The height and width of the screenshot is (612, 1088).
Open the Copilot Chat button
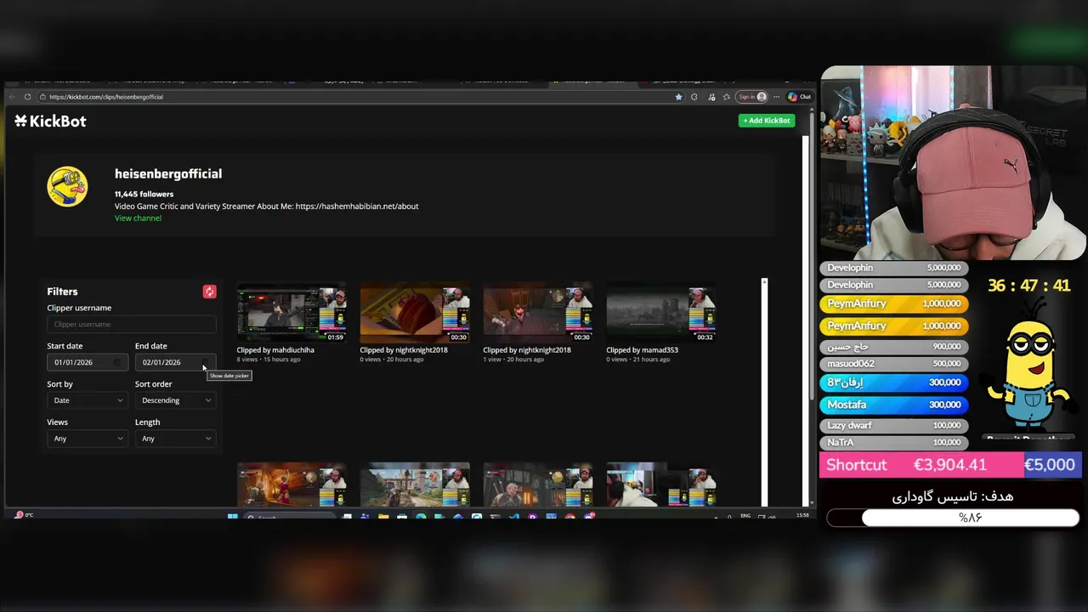click(x=799, y=97)
